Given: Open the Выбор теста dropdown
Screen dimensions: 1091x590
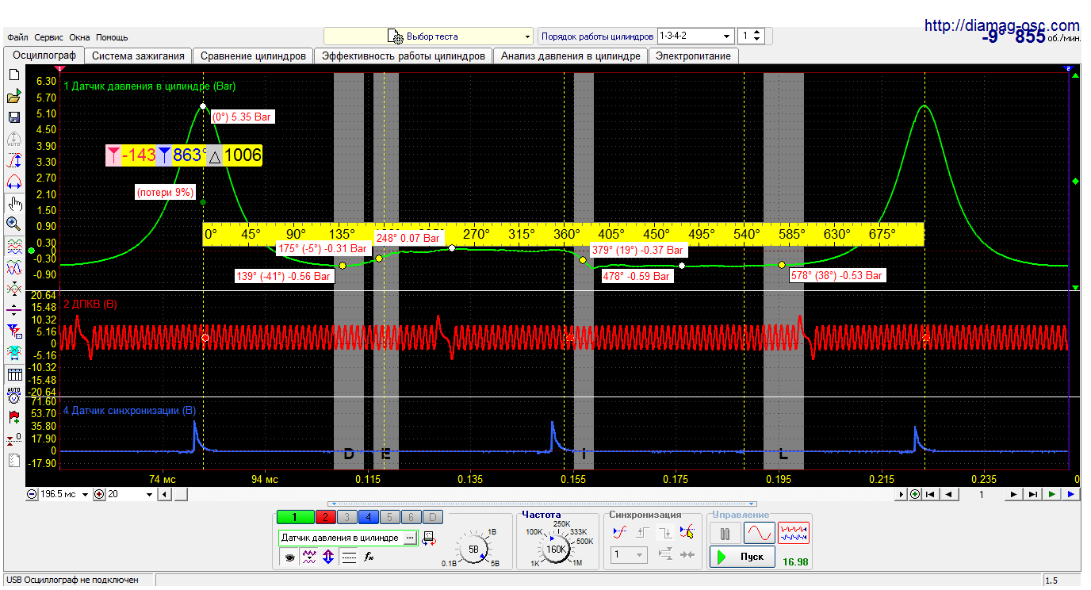Looking at the screenshot, I should (x=428, y=36).
